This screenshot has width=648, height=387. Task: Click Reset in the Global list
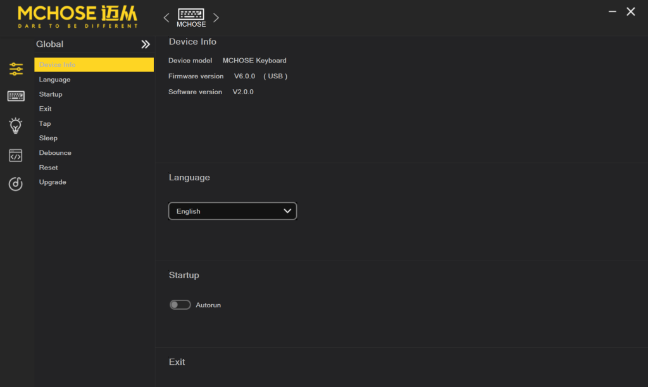(48, 168)
